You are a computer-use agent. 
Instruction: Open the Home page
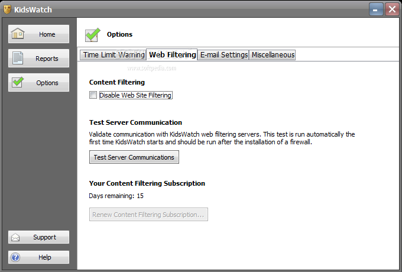pos(38,34)
